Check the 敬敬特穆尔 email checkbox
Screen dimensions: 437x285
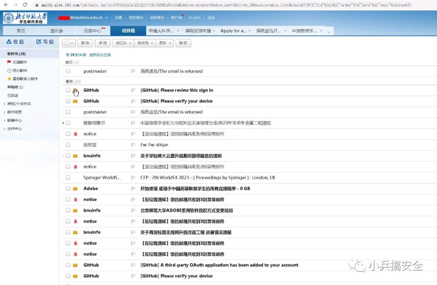pyautogui.click(x=68, y=123)
